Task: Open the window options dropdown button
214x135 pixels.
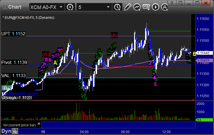Action: pyautogui.click(x=181, y=3)
